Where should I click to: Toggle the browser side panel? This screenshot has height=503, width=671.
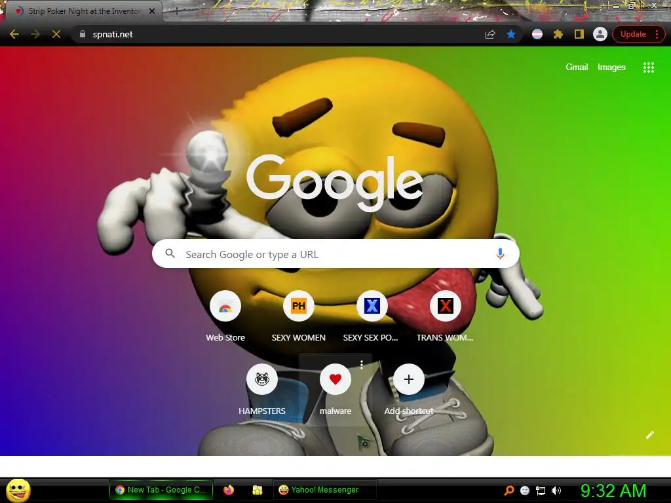[x=579, y=34]
